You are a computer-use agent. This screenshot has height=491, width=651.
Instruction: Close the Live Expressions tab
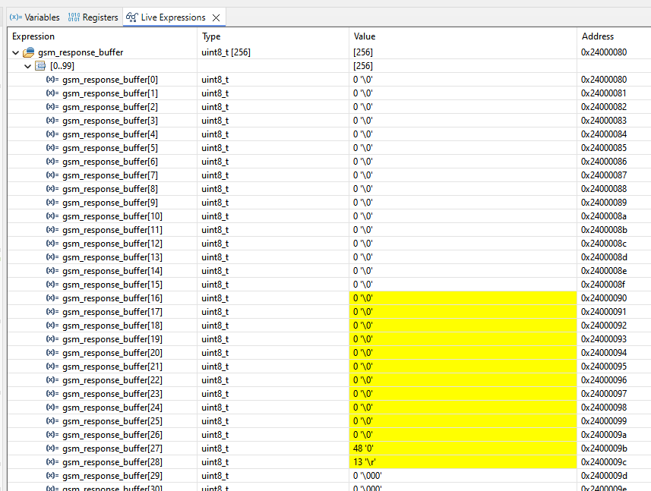click(216, 17)
